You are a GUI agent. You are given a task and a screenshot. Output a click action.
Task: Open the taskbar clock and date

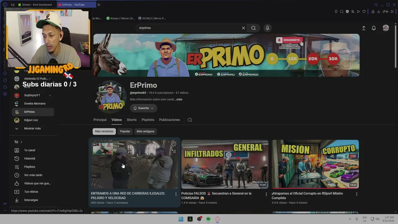coord(389,219)
